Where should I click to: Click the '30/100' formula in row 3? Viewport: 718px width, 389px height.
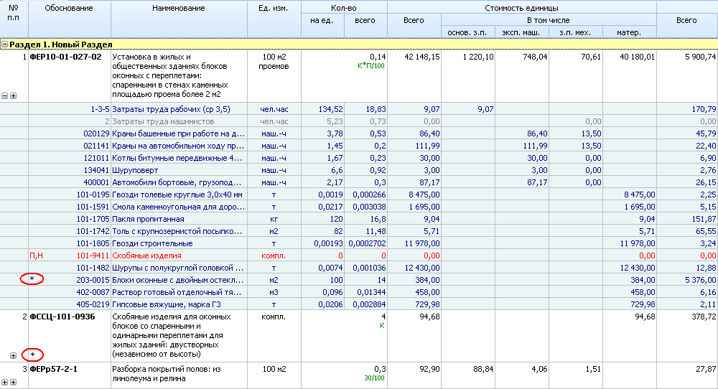(x=375, y=378)
